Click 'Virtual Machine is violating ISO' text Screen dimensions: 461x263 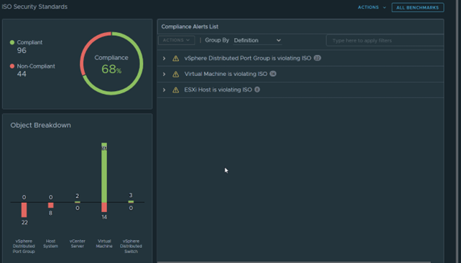click(x=225, y=74)
